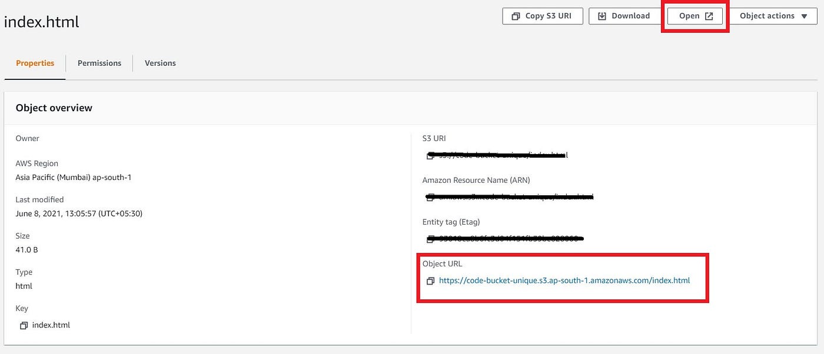Click the index.html page title
The height and width of the screenshot is (354, 824).
click(41, 22)
